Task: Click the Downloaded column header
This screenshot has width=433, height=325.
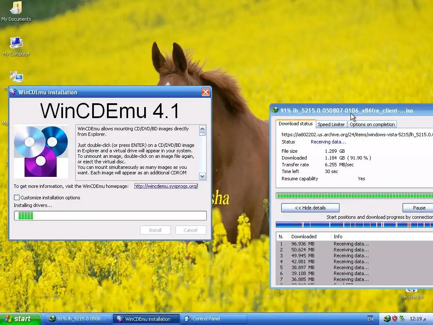Action: tap(310, 237)
